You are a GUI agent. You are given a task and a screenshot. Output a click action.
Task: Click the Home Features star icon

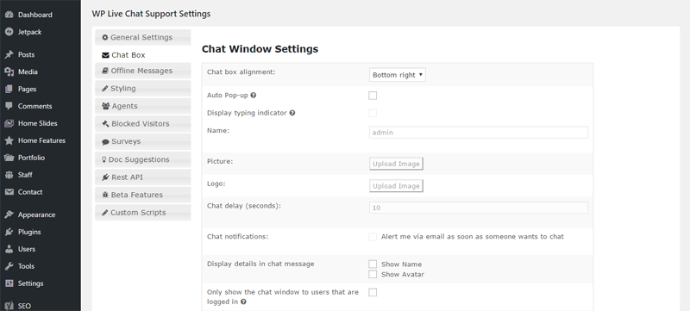9,140
